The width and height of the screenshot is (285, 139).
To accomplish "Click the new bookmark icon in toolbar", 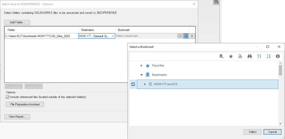I will [221, 56].
